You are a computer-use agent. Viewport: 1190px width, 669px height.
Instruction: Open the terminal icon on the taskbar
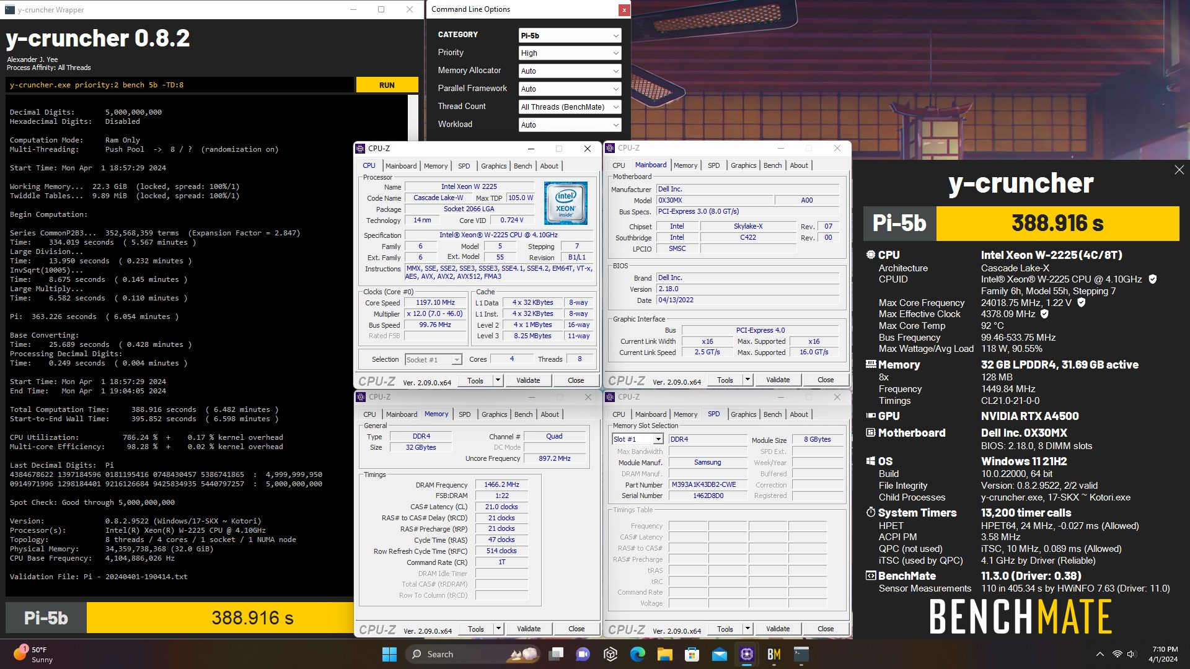coord(801,654)
